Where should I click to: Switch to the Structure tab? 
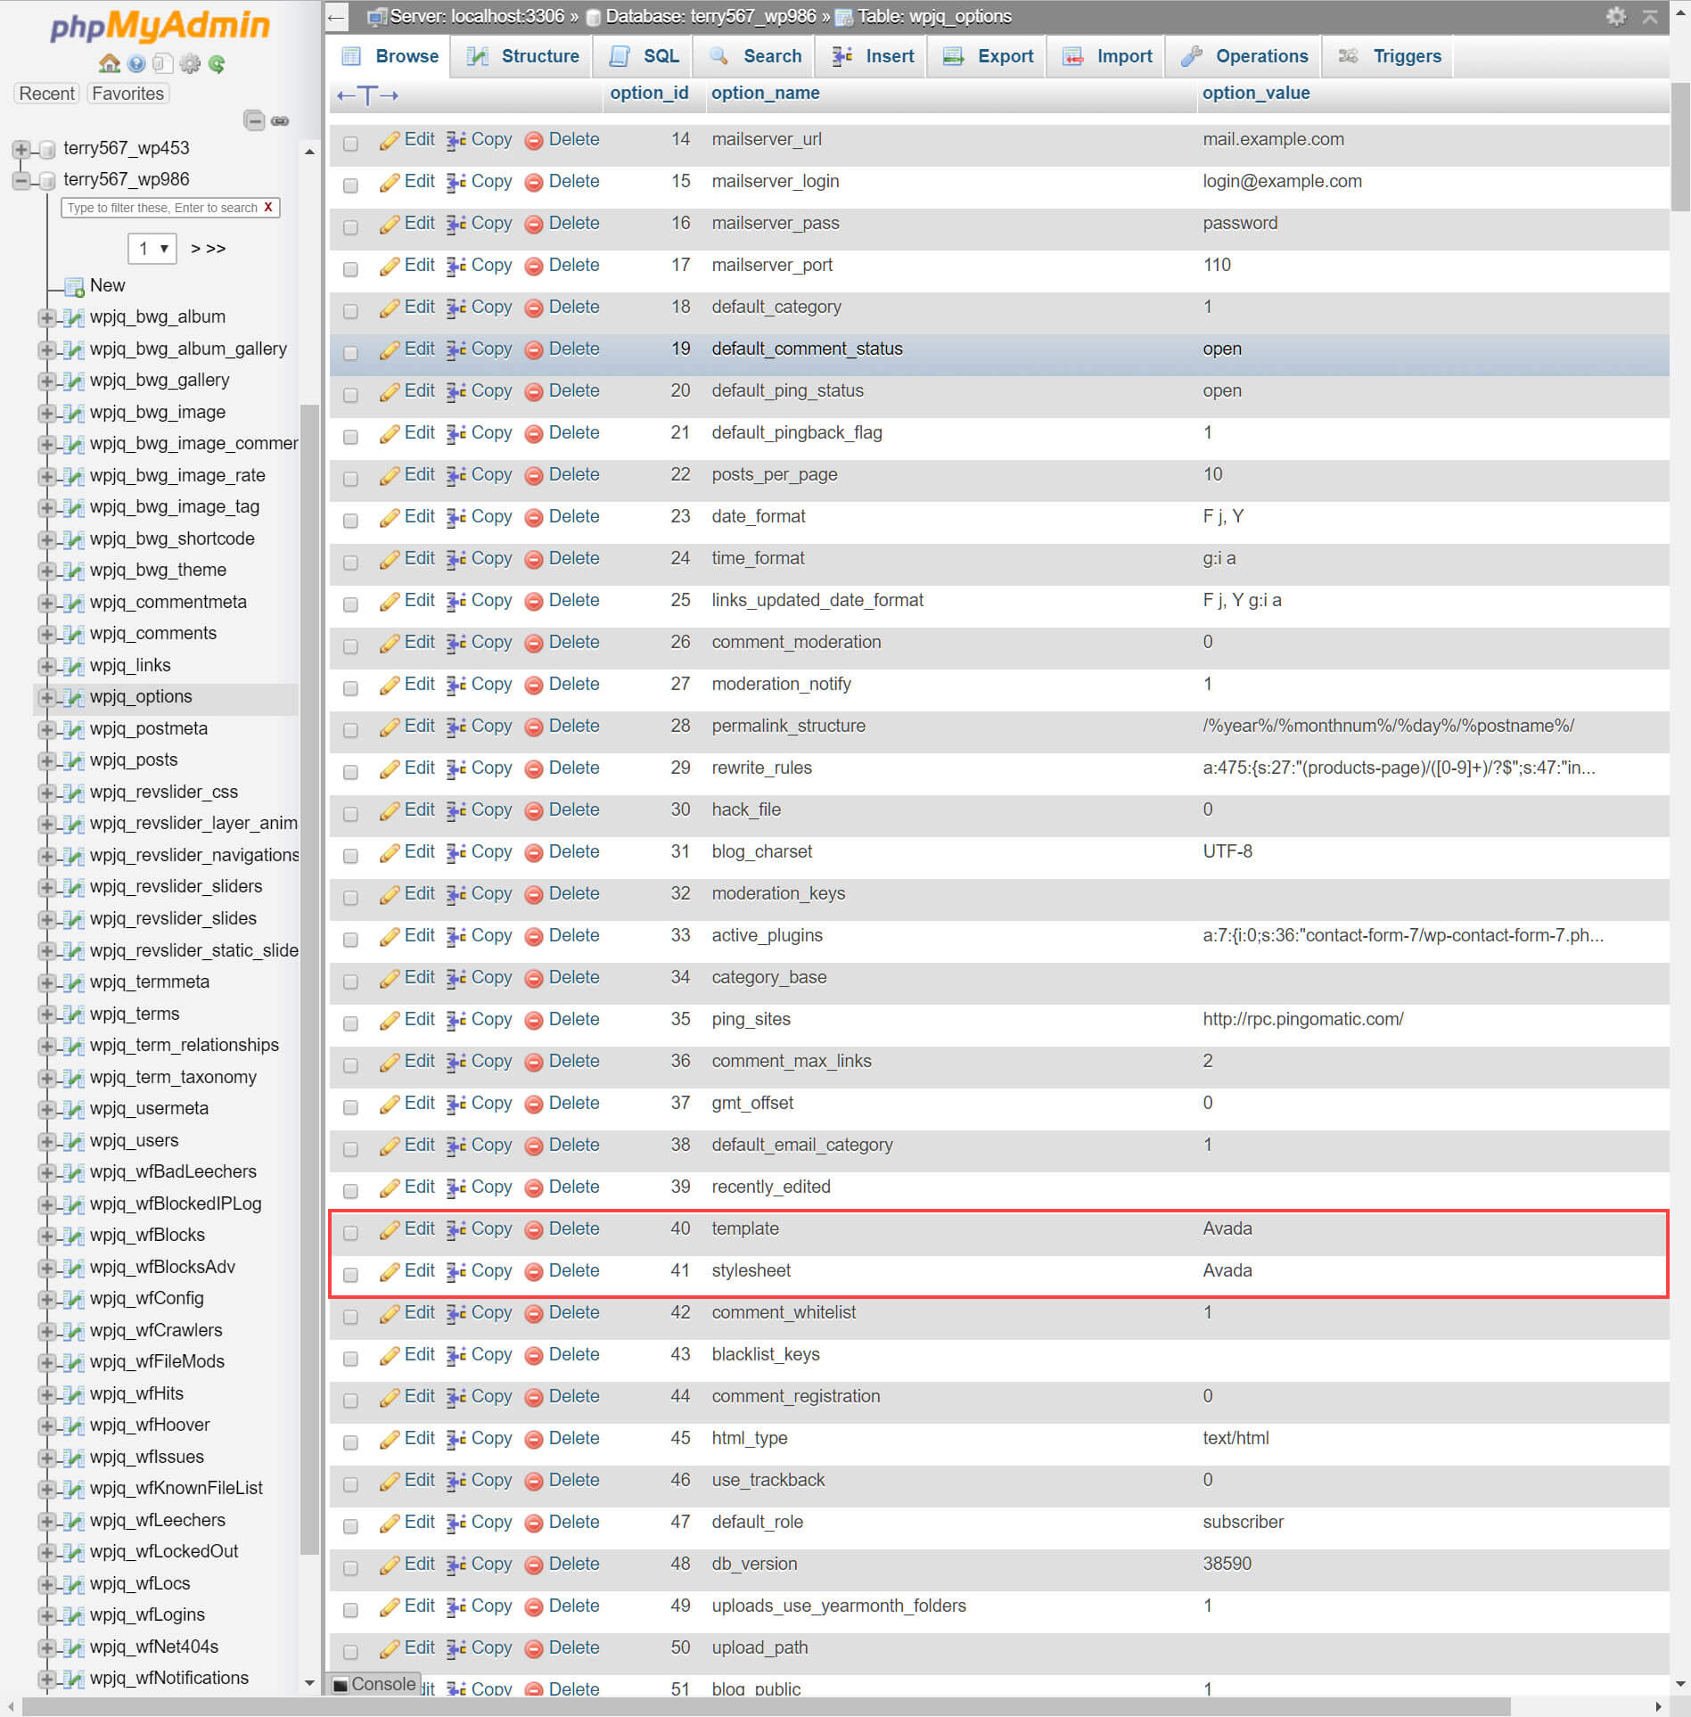pos(522,56)
